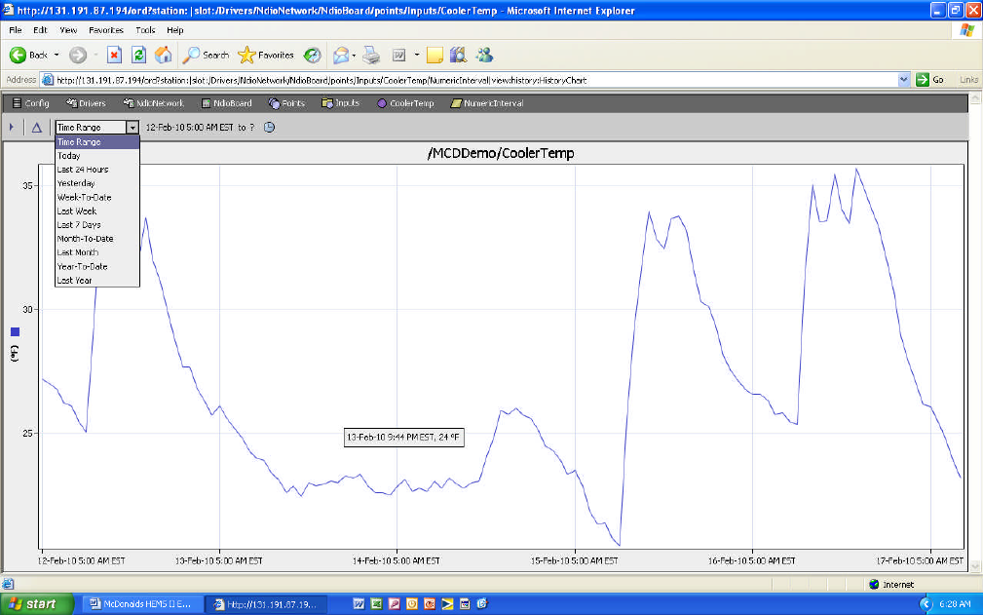Navigate to CoolerTemp breadcrumb item
This screenshot has height=615, width=983.
405,103
